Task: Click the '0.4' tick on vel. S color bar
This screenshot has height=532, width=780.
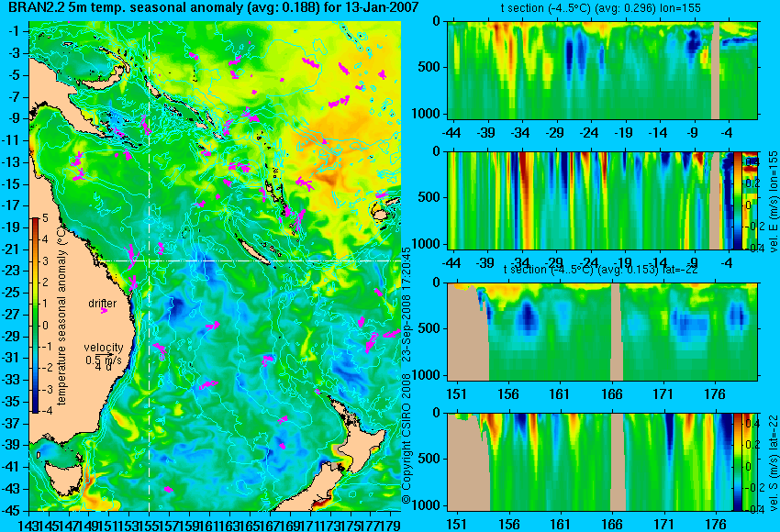Action: [x=752, y=423]
